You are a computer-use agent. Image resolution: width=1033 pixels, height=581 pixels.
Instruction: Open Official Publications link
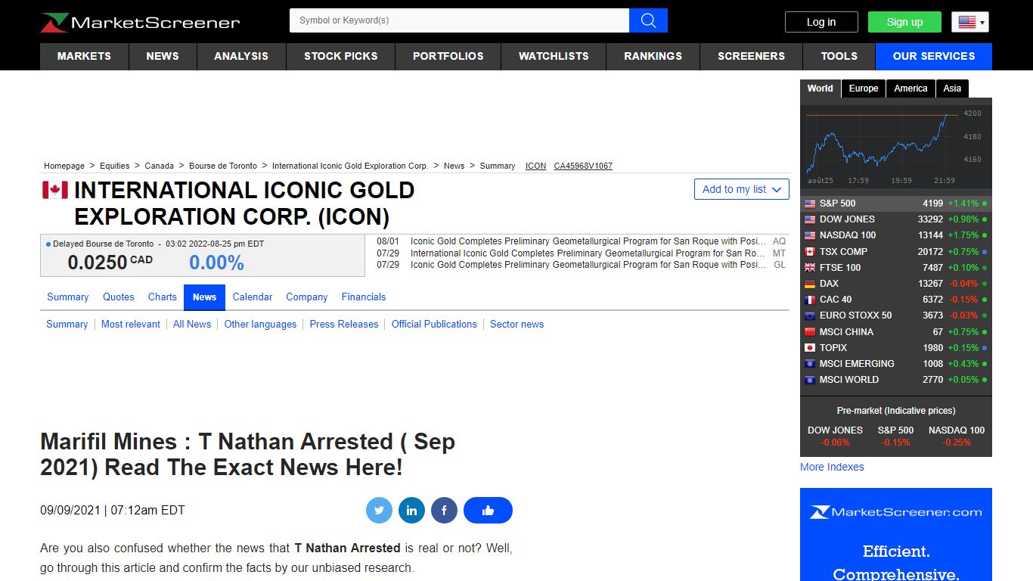tap(434, 325)
